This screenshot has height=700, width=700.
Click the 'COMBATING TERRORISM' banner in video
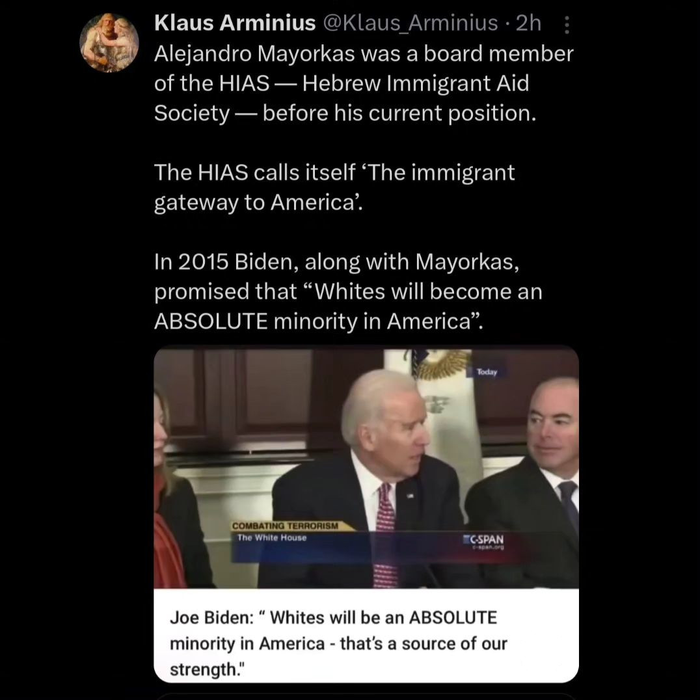click(285, 526)
